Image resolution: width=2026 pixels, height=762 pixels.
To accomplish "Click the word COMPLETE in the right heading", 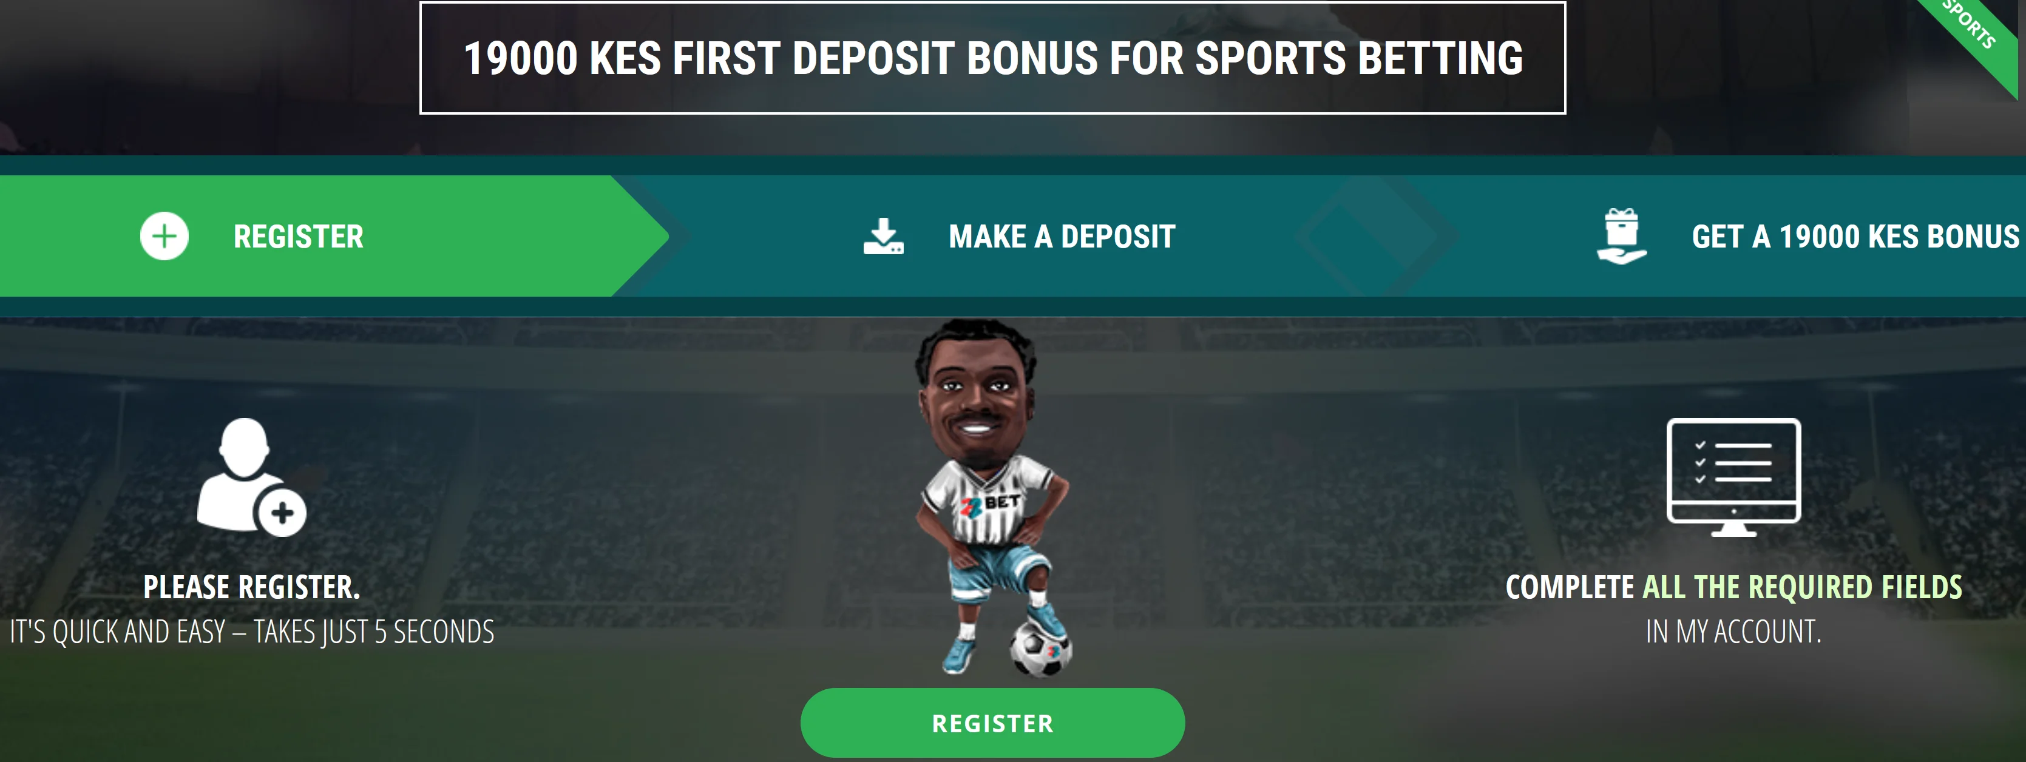I will [1570, 587].
